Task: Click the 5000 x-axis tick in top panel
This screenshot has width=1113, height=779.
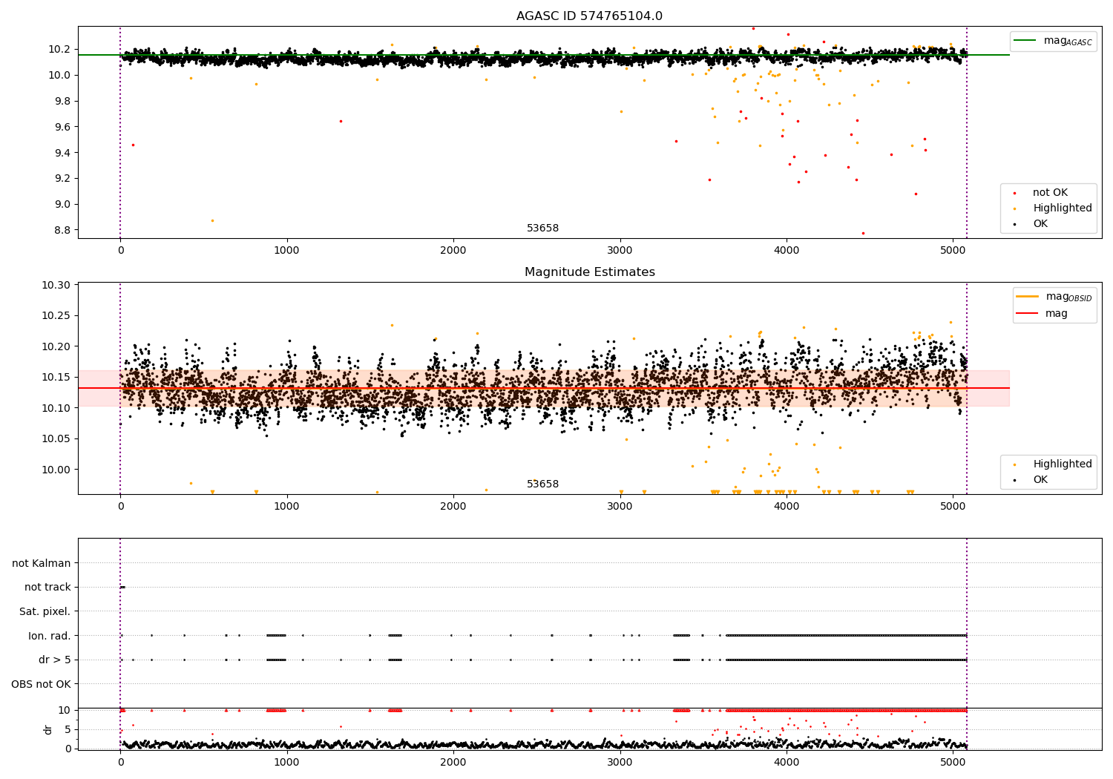Action: coord(953,251)
